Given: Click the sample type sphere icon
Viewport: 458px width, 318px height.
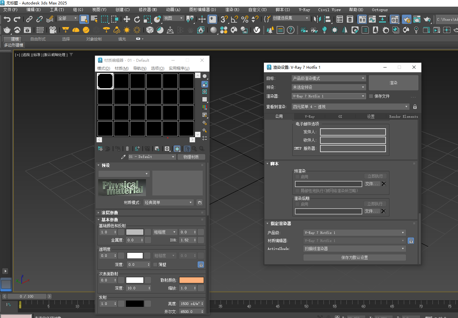Looking at the screenshot, I should (205, 76).
